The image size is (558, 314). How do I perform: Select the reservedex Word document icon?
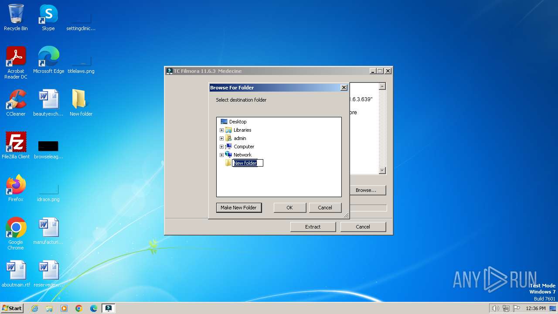(x=48, y=274)
